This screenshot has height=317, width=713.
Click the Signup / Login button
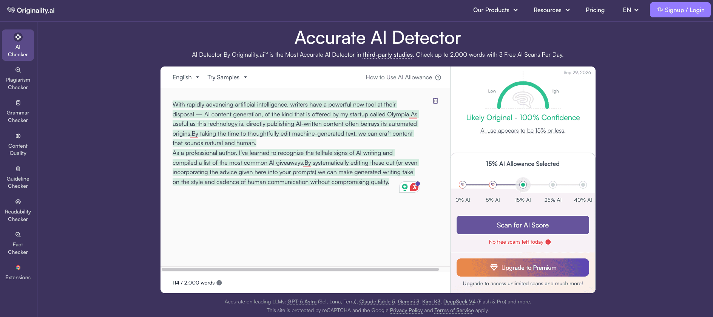coord(680,10)
